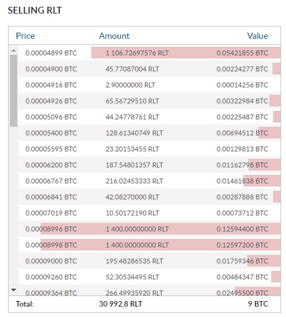
Task: Select the sell order at 0.00009000 BTC
Action: [x=150, y=261]
